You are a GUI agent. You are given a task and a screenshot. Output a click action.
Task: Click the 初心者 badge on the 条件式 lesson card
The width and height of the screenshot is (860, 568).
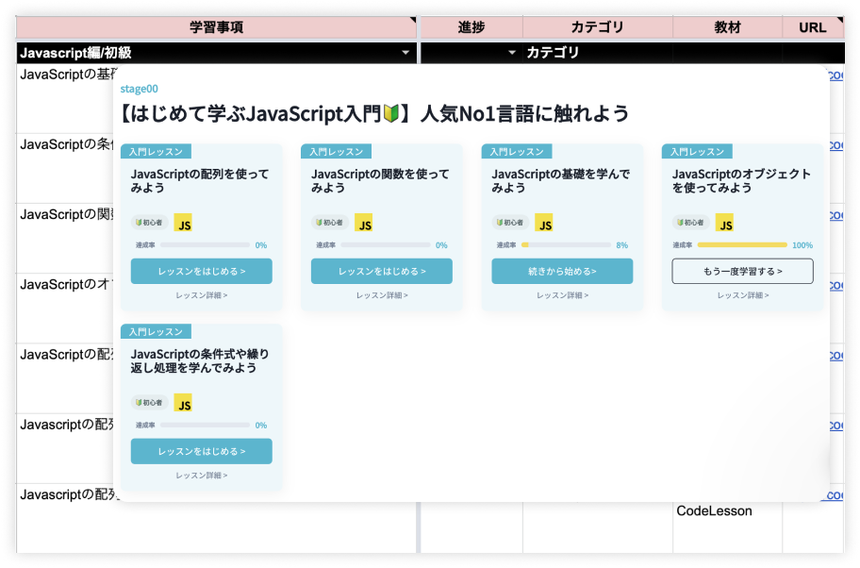(148, 403)
